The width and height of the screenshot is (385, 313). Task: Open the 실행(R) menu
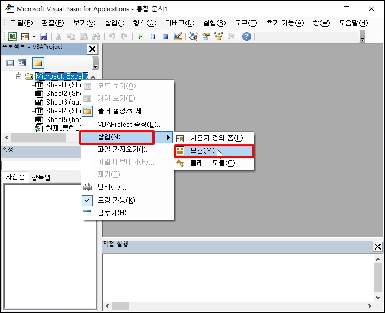click(214, 23)
